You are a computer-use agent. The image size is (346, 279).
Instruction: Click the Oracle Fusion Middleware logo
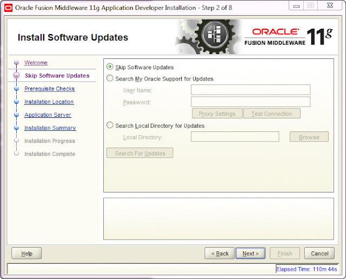[x=275, y=37]
